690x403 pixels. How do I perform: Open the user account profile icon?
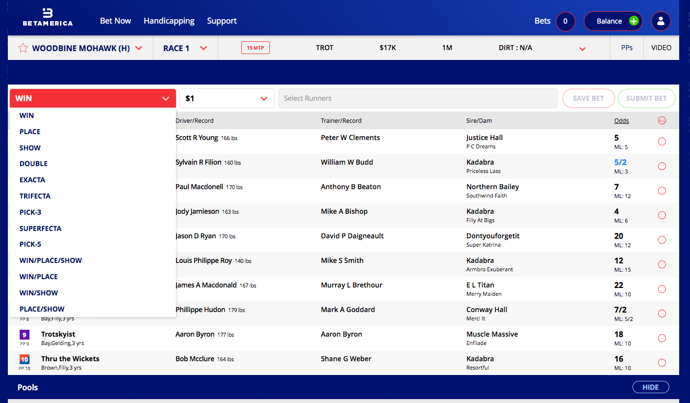click(661, 21)
